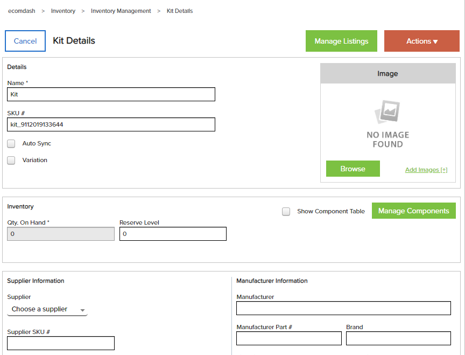This screenshot has height=355, width=465.
Task: Select the SKU # text field
Action: point(111,124)
